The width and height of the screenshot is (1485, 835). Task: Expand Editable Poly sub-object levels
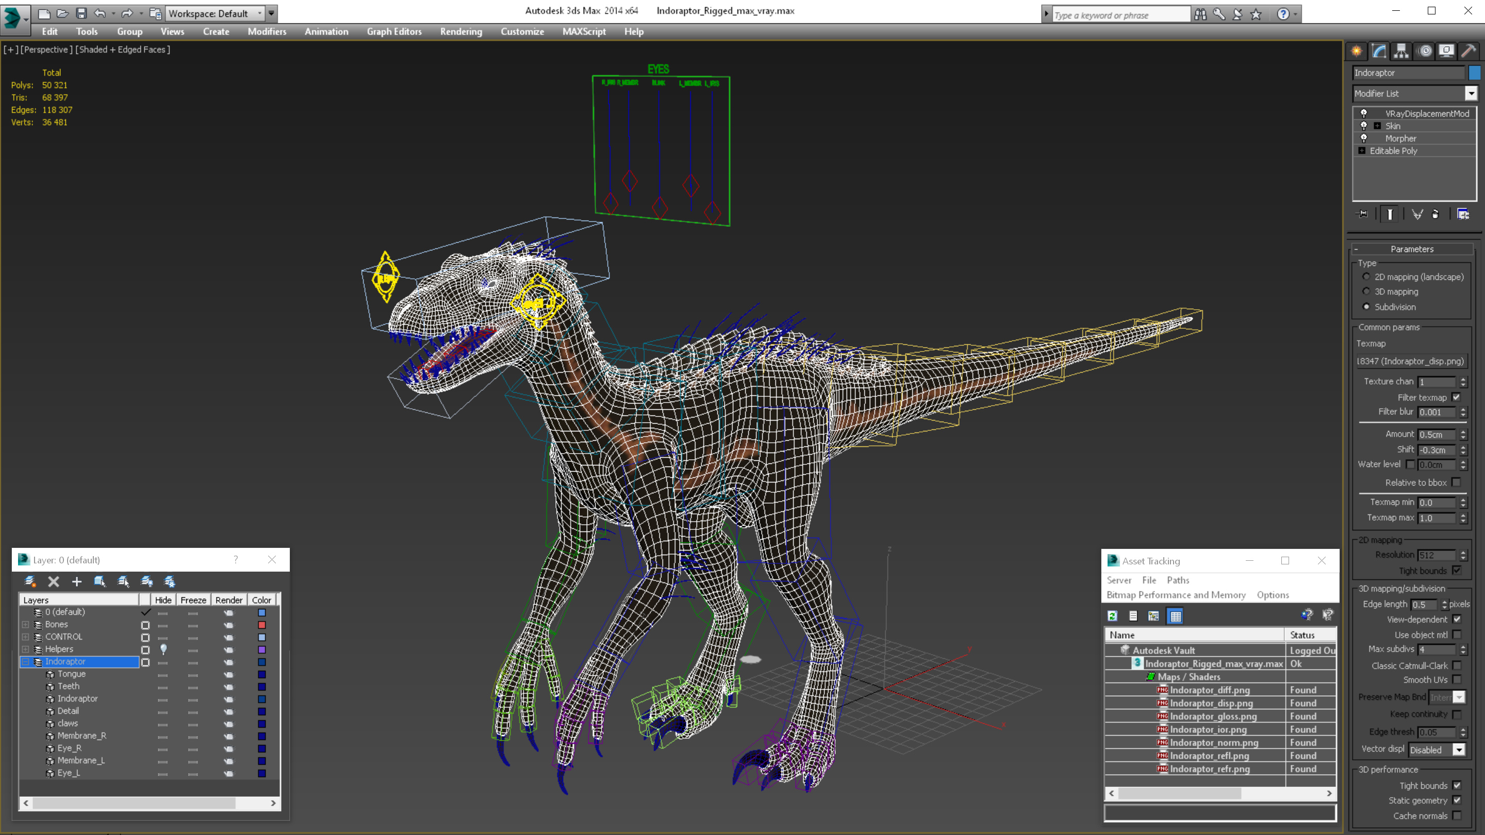click(x=1362, y=151)
